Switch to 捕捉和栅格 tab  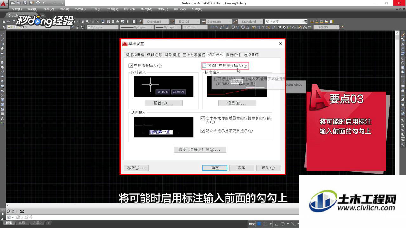coord(135,55)
